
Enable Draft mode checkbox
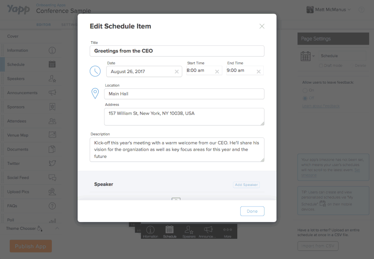[321, 66]
